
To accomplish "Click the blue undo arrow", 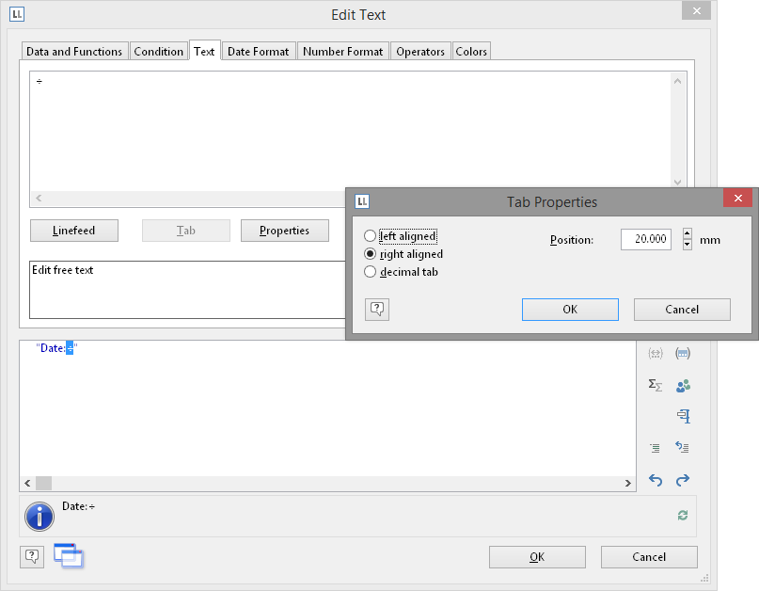I will click(656, 480).
